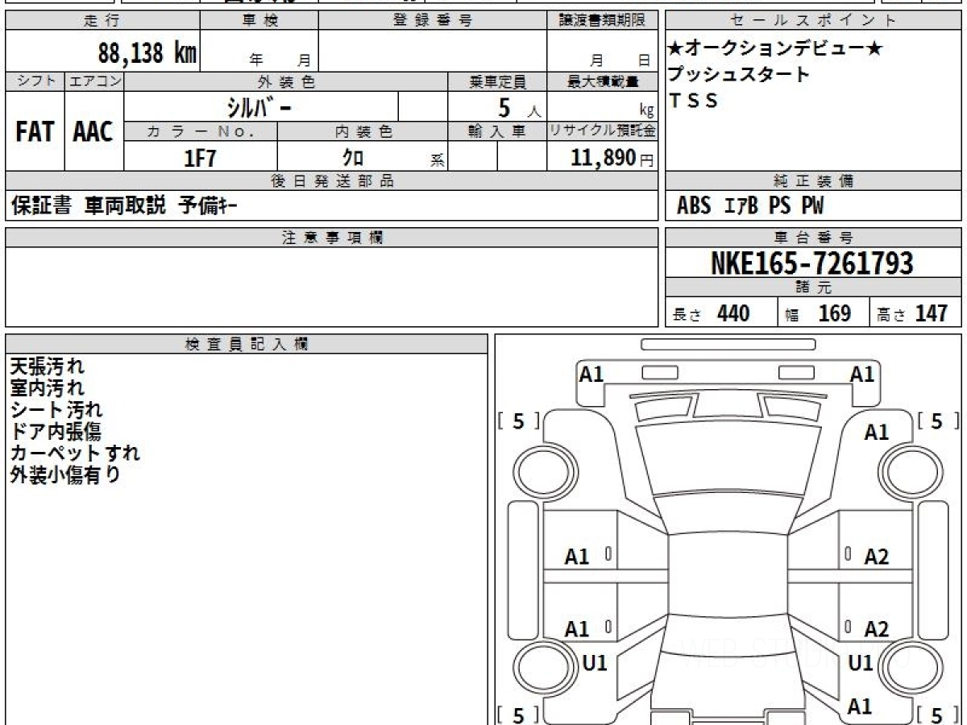
Task: Select the セールスポイント heading
Action: pyautogui.click(x=813, y=21)
